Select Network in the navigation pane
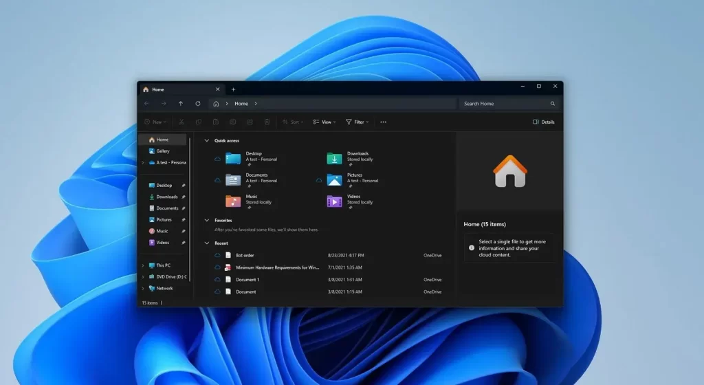 click(164, 289)
